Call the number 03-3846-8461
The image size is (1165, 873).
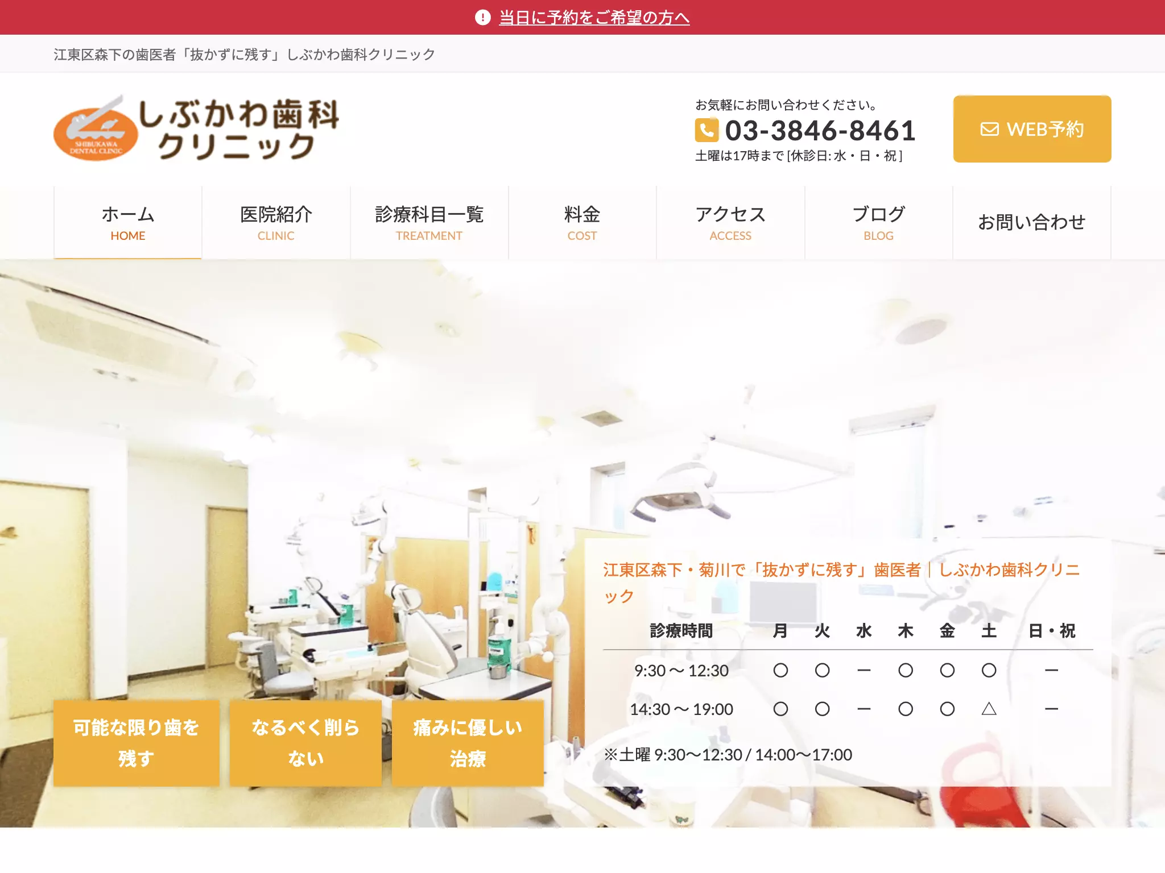(820, 130)
